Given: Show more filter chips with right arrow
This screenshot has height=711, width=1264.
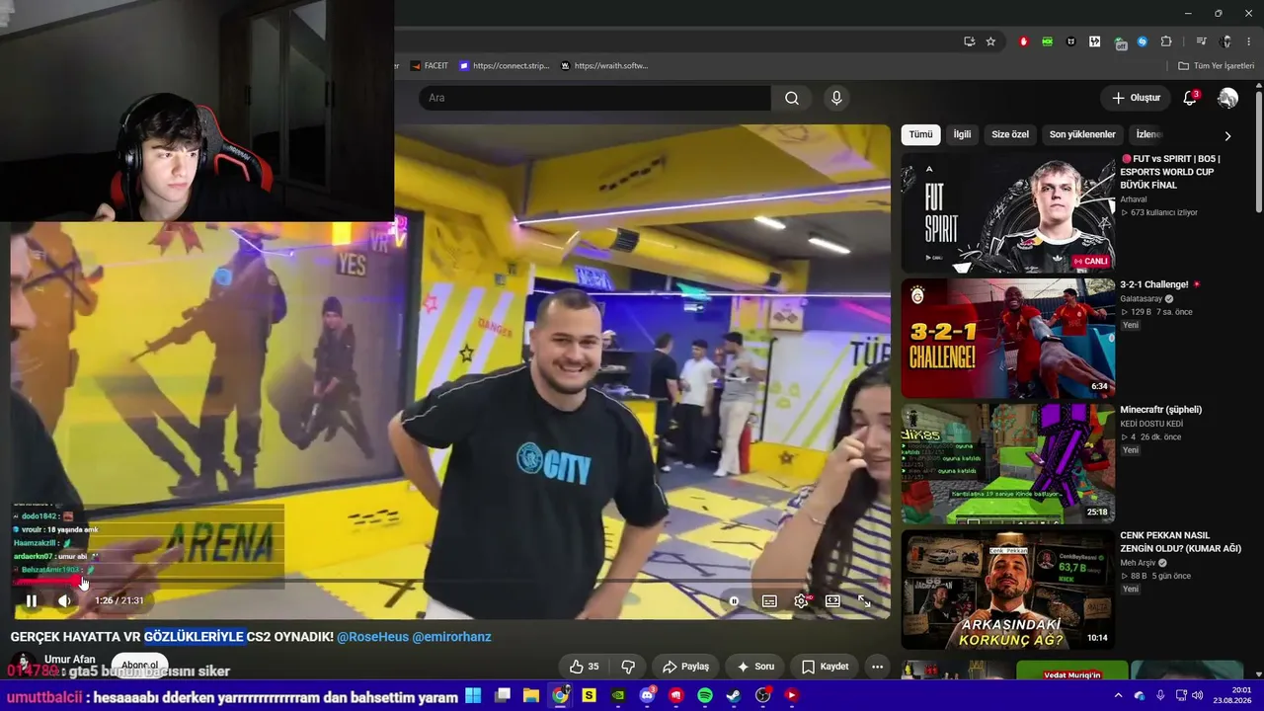Looking at the screenshot, I should [x=1227, y=136].
